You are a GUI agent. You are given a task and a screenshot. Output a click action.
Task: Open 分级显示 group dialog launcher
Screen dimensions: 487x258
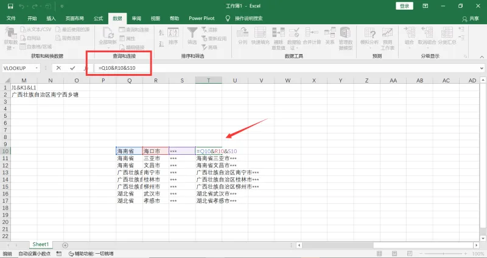[x=465, y=56]
